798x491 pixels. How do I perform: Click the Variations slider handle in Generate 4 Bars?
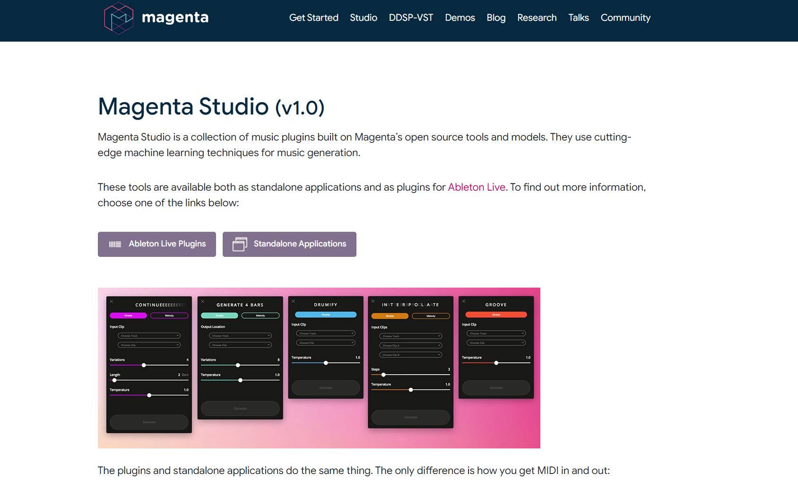(x=238, y=365)
